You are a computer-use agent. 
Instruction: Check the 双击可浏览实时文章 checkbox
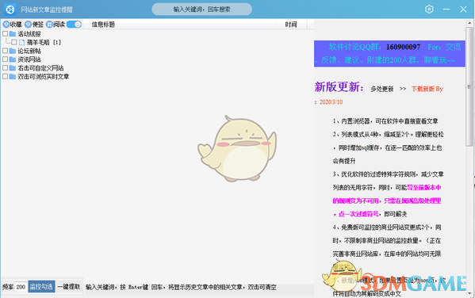[5, 76]
